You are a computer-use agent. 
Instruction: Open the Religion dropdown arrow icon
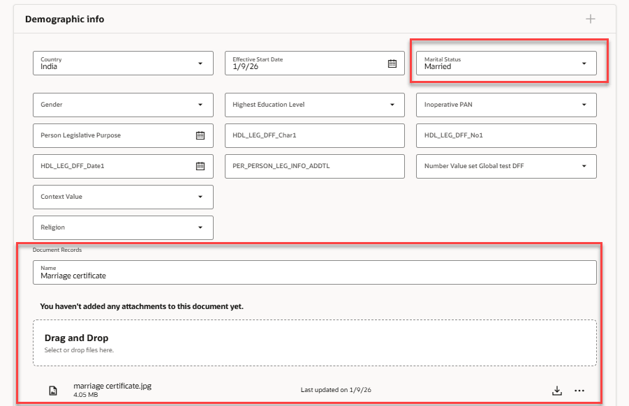202,227
